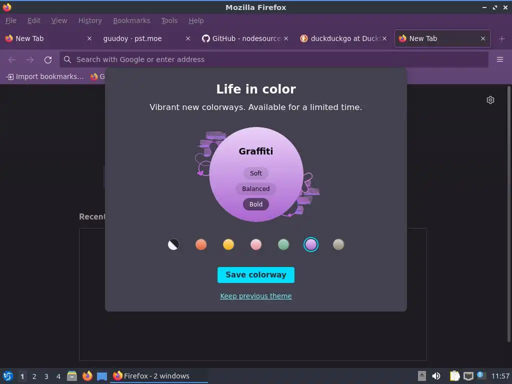Viewport: 512px width, 384px height.
Task: Click the search magnifier icon in address bar
Action: (67, 59)
